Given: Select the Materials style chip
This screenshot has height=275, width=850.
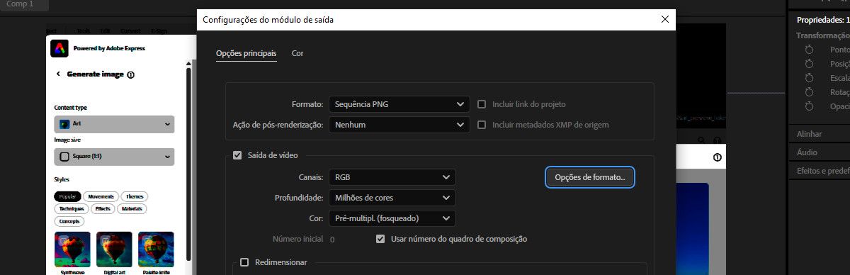Looking at the screenshot, I should (x=132, y=209).
